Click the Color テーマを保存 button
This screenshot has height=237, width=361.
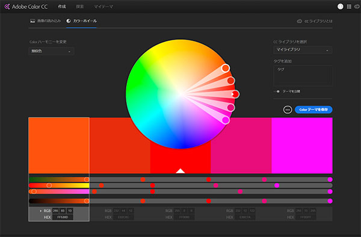pos(313,109)
